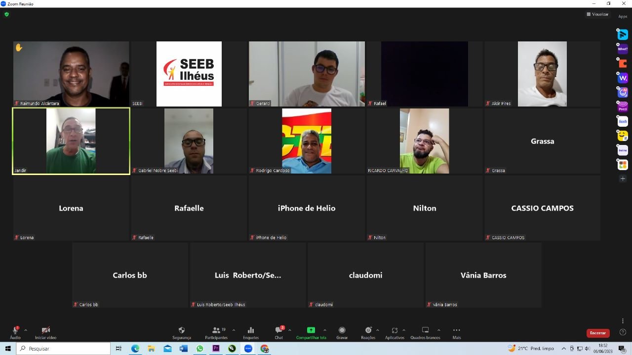Image resolution: width=632 pixels, height=355 pixels.
Task: Add the Kahoot! app from sidebar
Action: [623, 49]
